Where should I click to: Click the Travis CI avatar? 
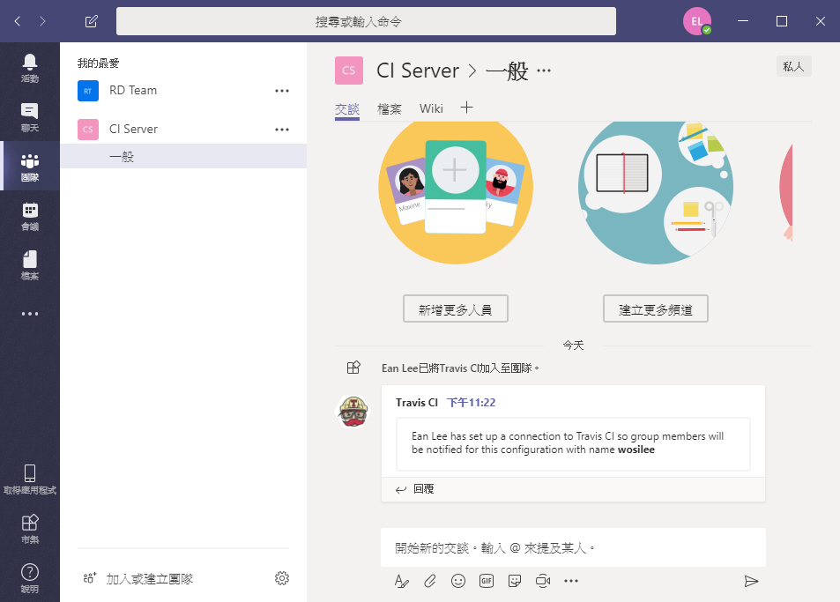point(353,412)
